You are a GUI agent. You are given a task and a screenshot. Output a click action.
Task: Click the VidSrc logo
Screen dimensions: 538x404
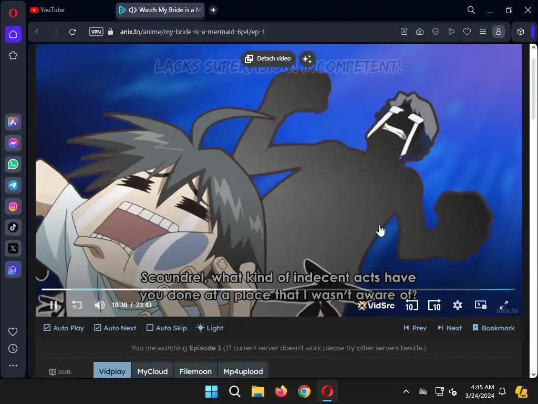point(376,305)
